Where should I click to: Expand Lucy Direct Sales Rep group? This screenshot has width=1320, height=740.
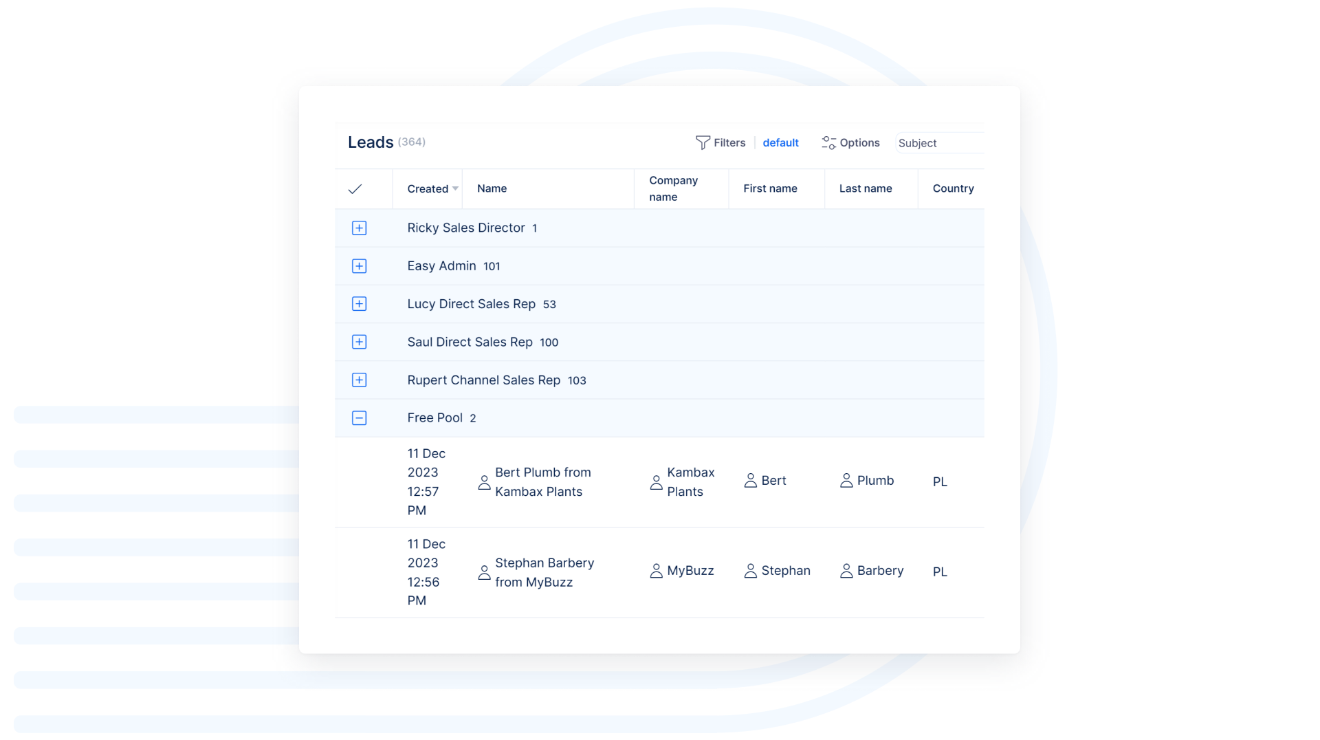click(x=359, y=304)
